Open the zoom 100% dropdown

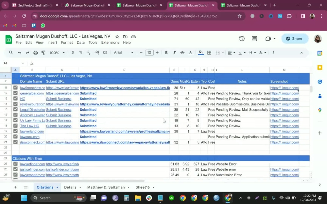57,53
